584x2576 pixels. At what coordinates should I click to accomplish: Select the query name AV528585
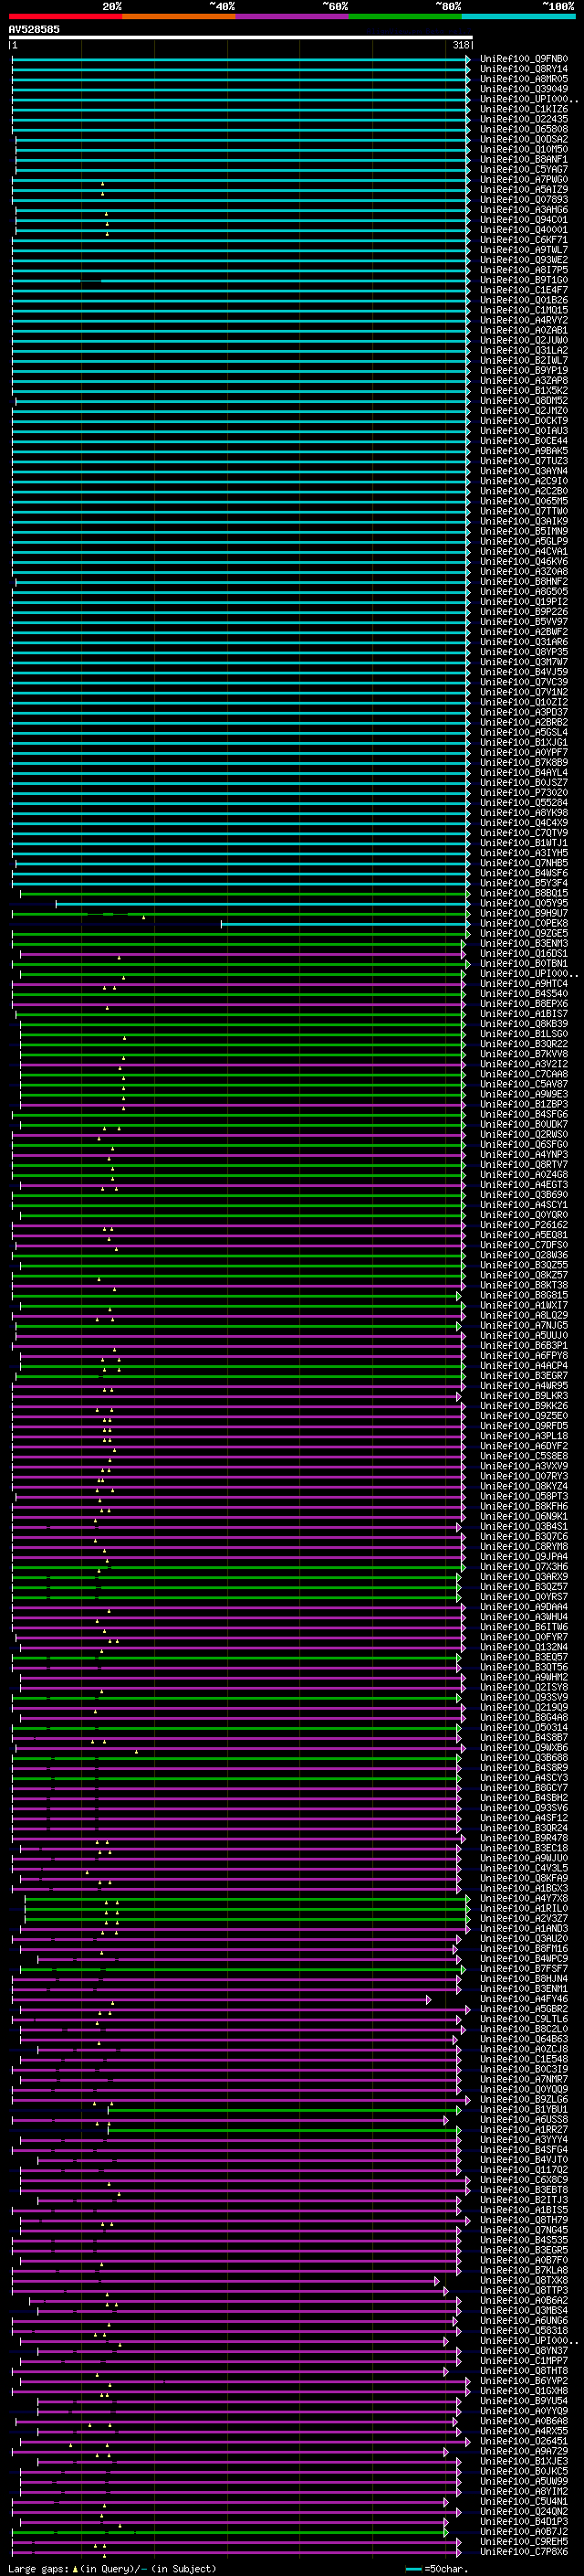coord(34,29)
